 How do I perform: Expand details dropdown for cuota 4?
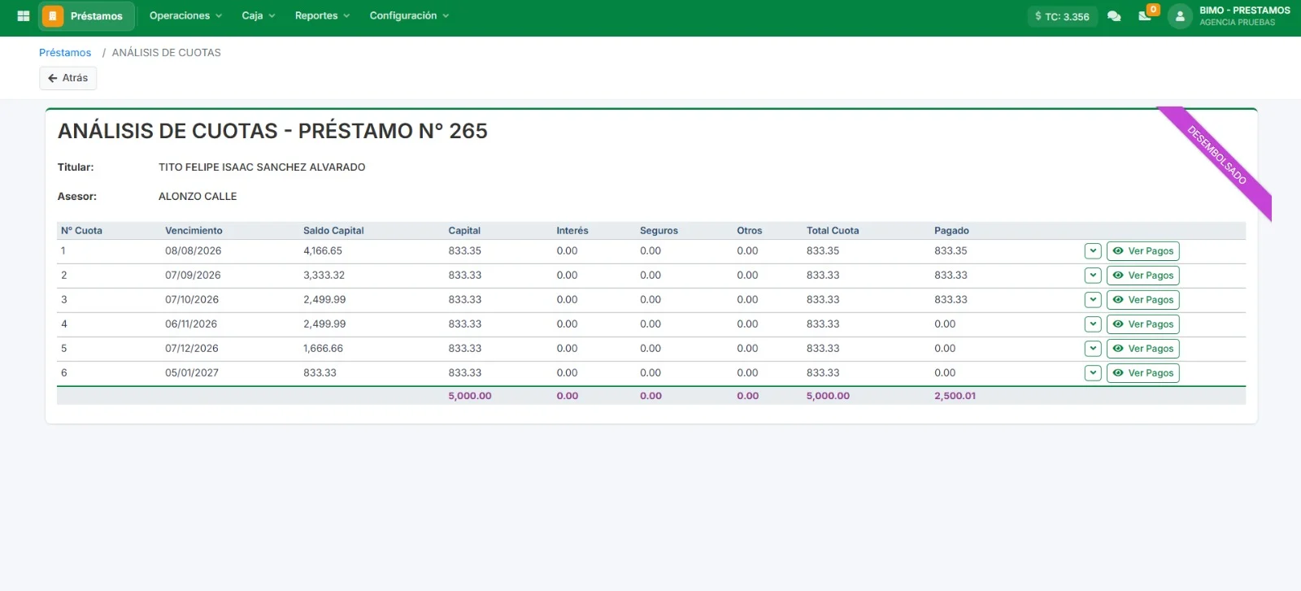[x=1093, y=324]
